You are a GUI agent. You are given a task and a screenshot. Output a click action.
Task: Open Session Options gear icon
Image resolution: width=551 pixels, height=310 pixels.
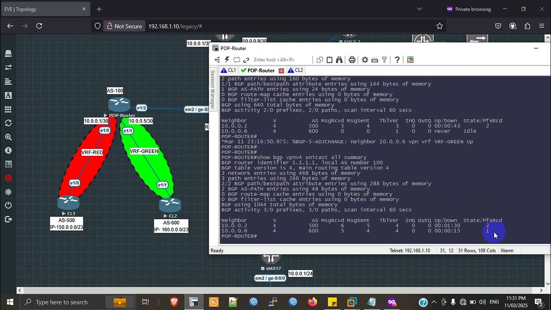(365, 60)
